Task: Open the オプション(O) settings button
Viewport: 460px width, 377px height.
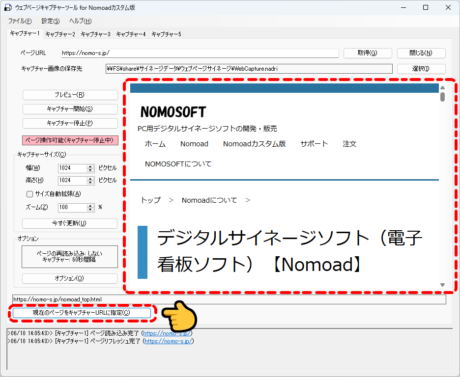Action: [x=70, y=278]
